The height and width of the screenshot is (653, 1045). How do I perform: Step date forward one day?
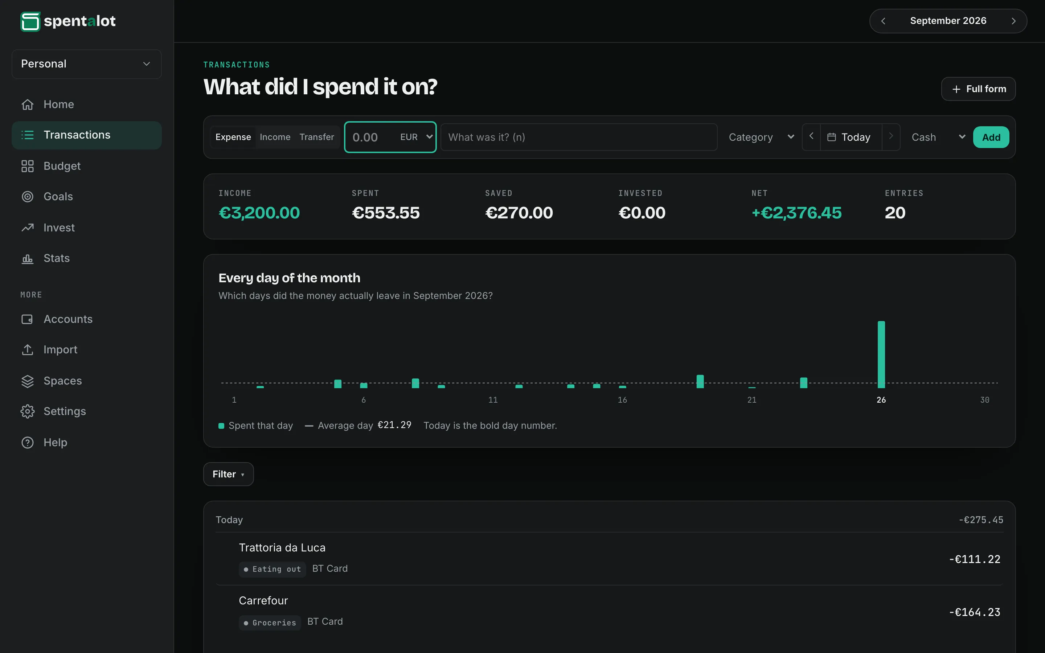[891, 137]
